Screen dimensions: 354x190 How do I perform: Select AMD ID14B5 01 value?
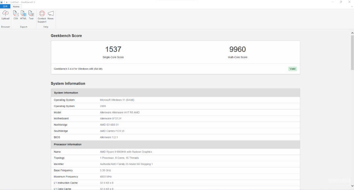coord(109,125)
